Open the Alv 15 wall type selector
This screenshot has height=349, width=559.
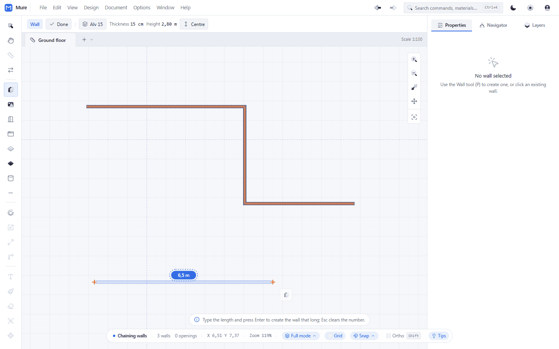[x=92, y=24]
